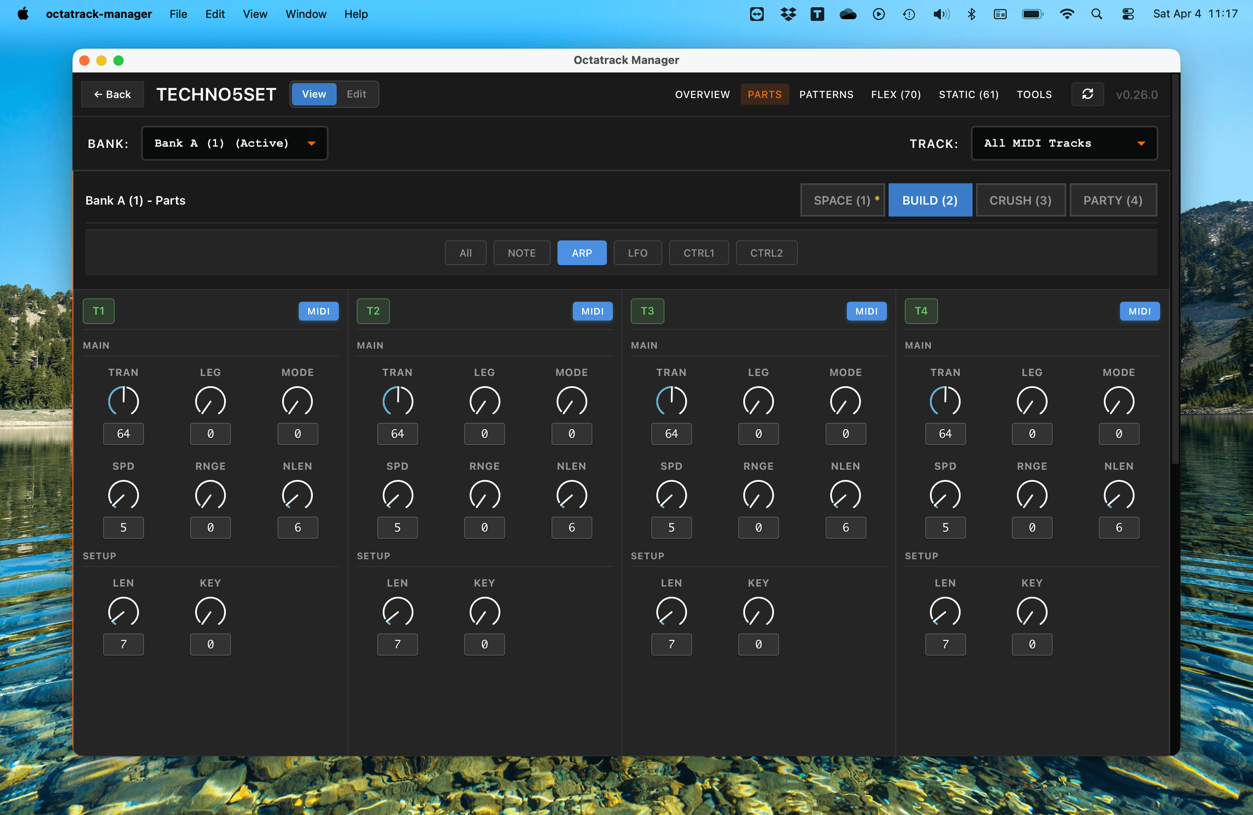Viewport: 1253px width, 815px height.
Task: Click the SPD value field showing 5
Action: pos(124,528)
